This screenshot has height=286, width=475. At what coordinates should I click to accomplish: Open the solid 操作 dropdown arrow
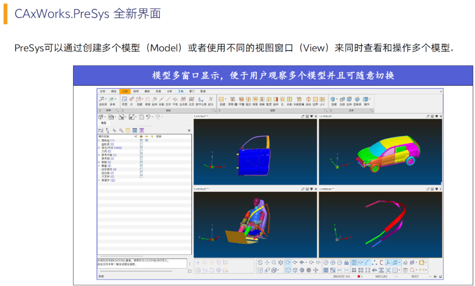pos(370,99)
